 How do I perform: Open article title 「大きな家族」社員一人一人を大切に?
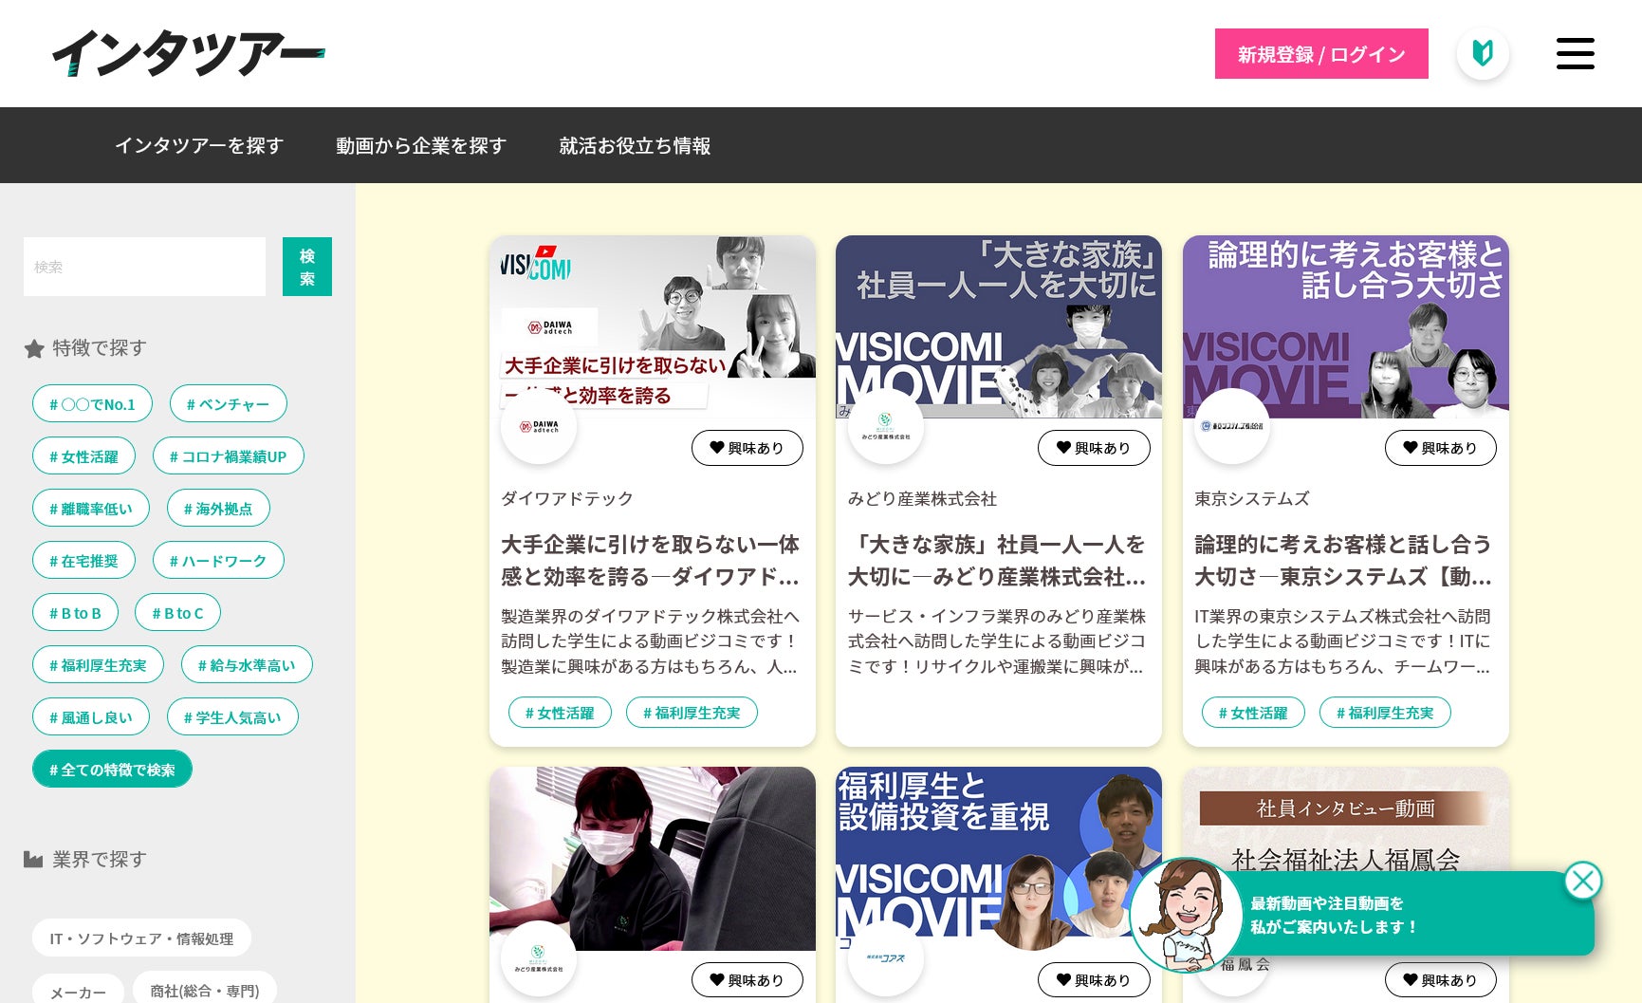997,560
